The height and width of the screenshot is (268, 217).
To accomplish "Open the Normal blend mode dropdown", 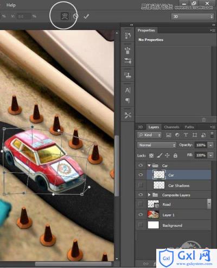I will 157,145.
